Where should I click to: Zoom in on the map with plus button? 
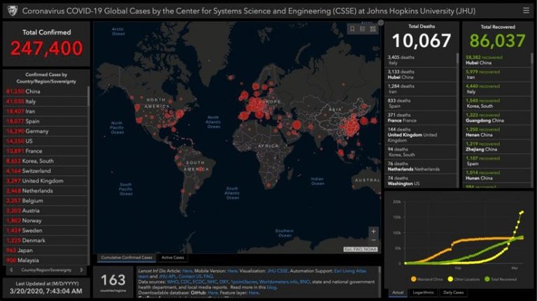pos(373,232)
